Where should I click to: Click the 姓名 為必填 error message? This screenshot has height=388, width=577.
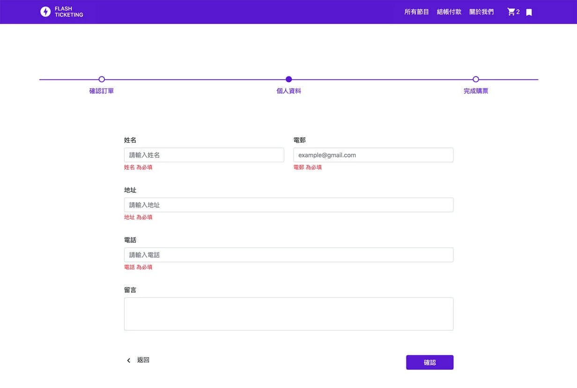(138, 167)
